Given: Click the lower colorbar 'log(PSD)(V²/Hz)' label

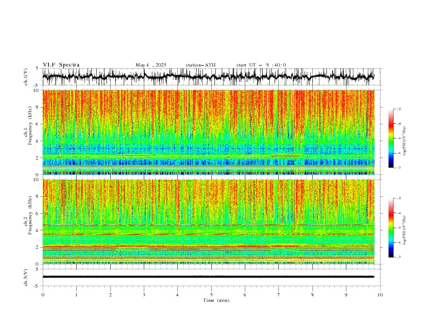Looking at the screenshot, I should coord(405,230).
